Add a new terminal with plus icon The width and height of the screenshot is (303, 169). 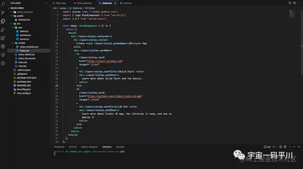[274, 147]
